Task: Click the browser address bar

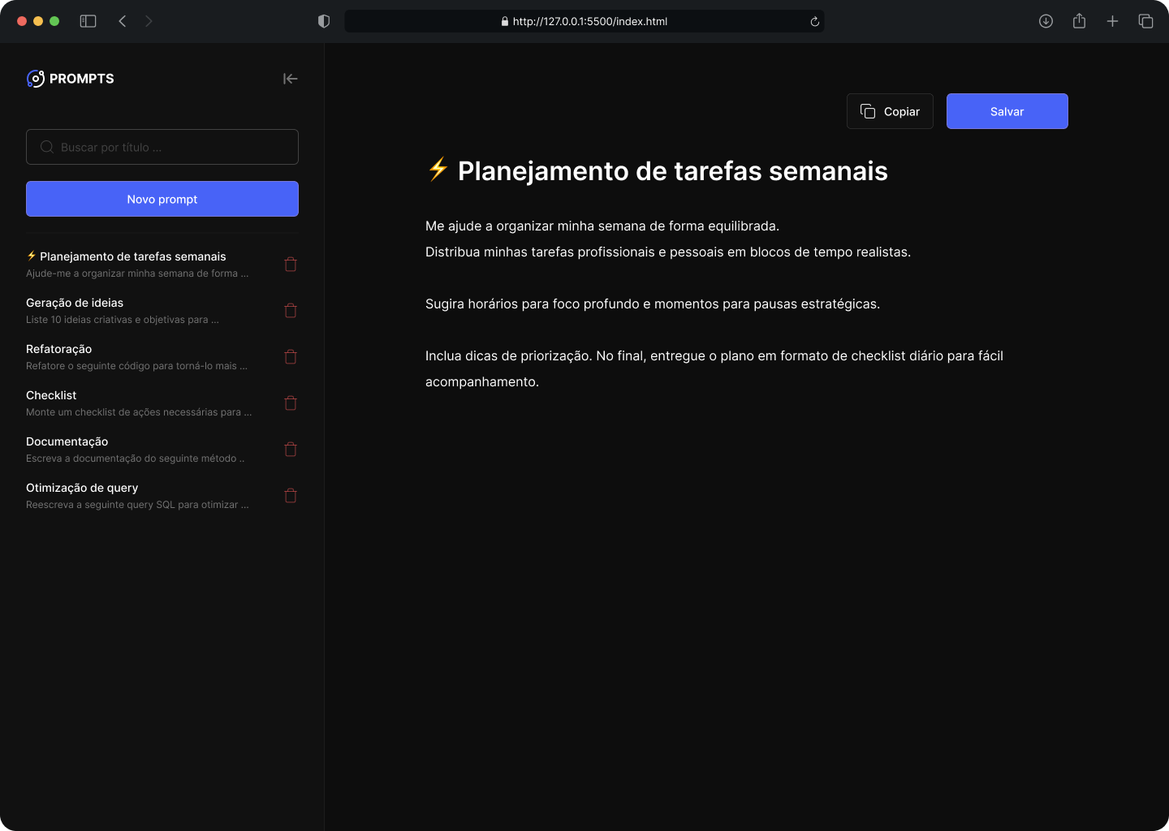Action: coord(584,21)
